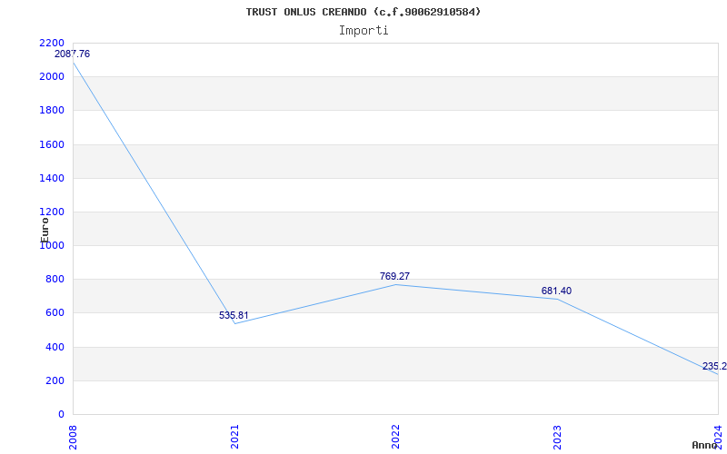The image size is (727, 454).
Task: Select the 535.81 data label
Action: point(234,315)
